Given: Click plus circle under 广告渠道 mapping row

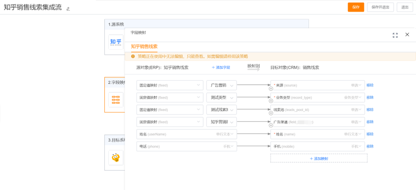Looking at the screenshot, I should (271, 126).
